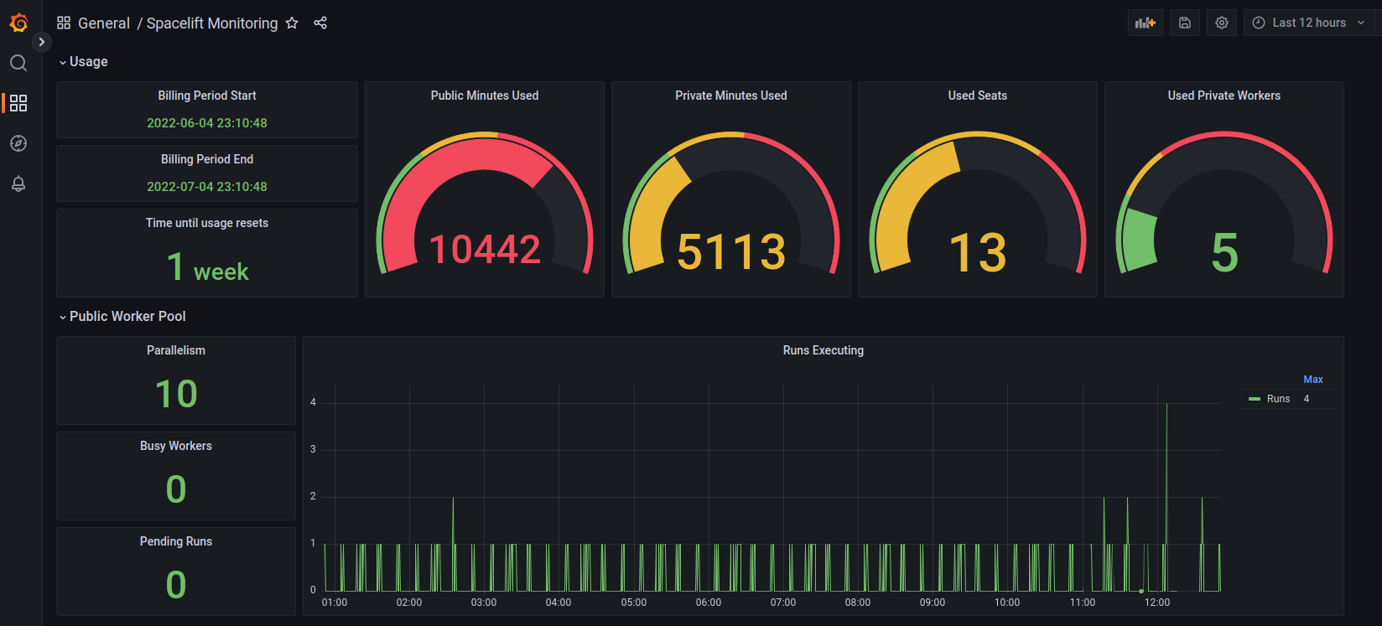Click the dashboard grid icon beside General

64,23
